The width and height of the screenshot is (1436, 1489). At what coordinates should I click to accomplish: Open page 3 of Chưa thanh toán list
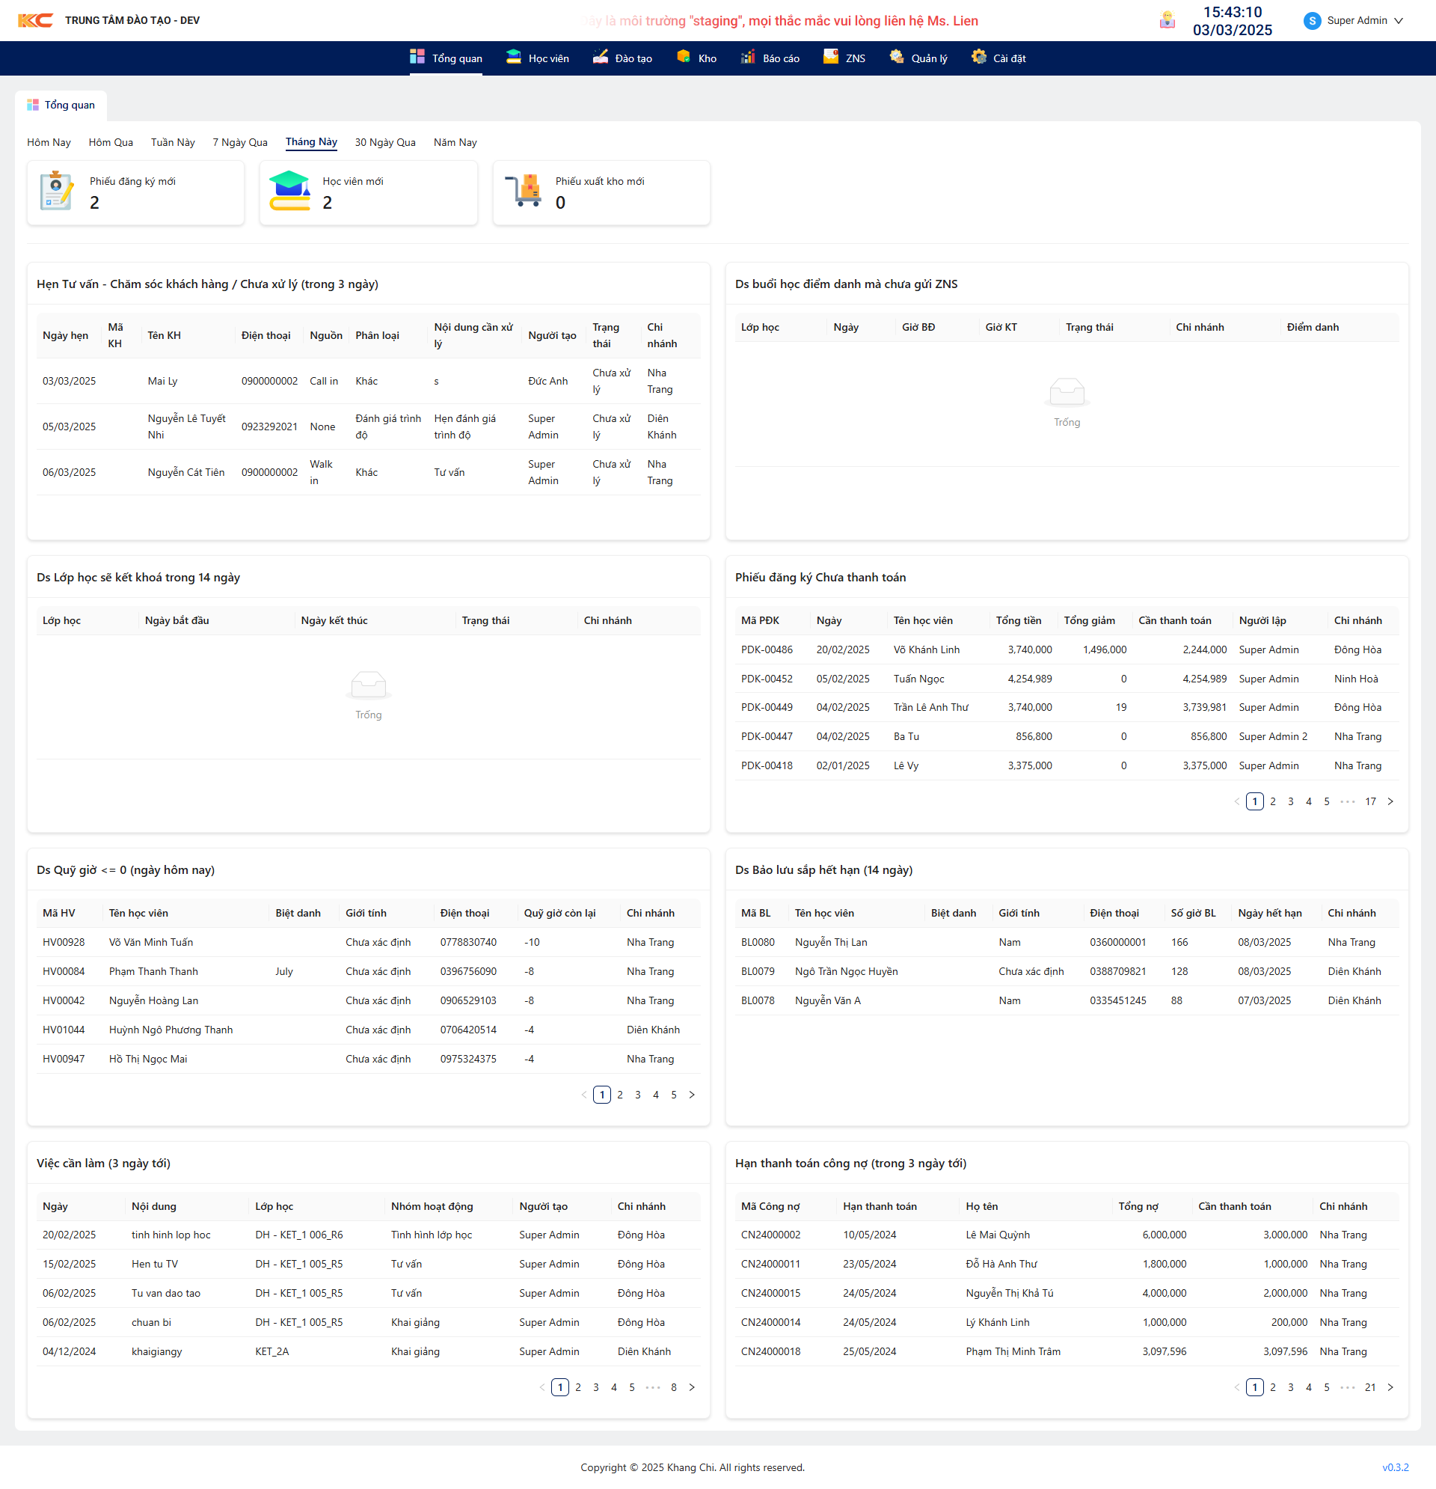click(1290, 801)
